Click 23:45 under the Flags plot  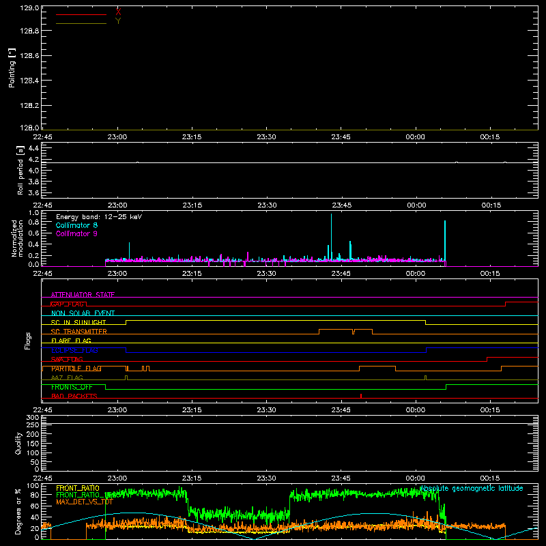pos(341,410)
